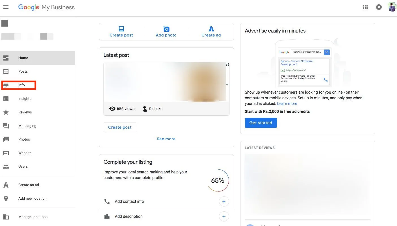Click the LATEST REVIEWS heading
The image size is (397, 226).
click(260, 148)
